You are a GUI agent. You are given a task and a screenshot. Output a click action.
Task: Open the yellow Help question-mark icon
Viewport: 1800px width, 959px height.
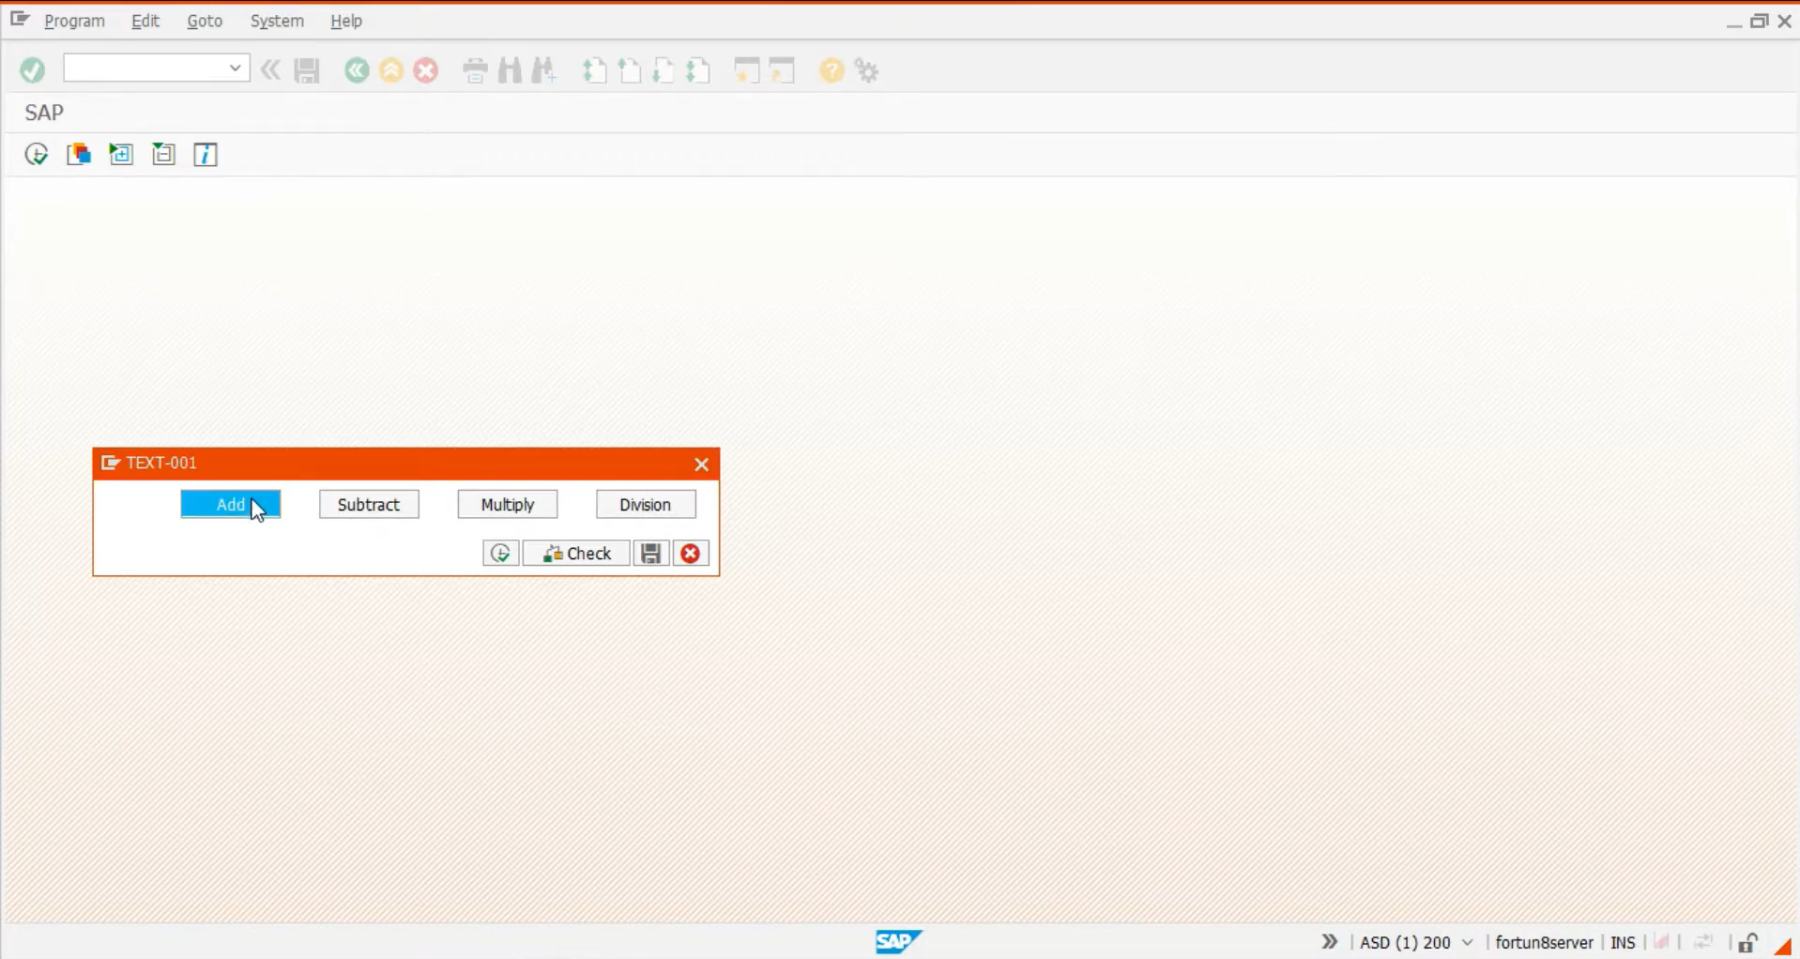tap(831, 70)
